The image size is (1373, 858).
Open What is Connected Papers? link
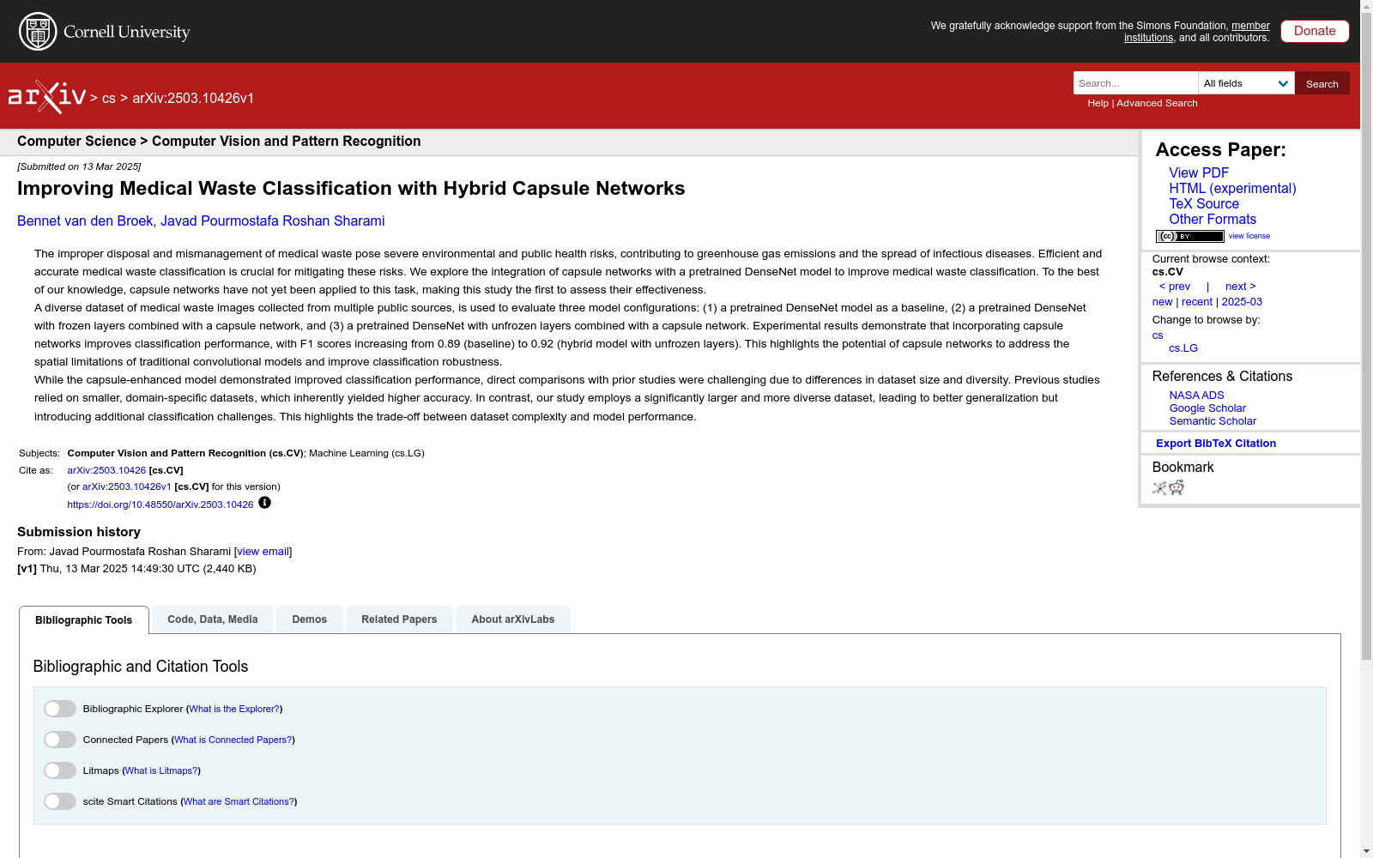point(233,740)
